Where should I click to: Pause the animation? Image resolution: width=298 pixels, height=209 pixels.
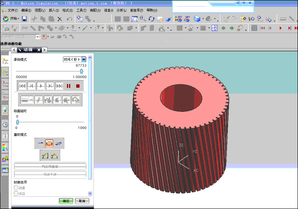click(x=69, y=86)
